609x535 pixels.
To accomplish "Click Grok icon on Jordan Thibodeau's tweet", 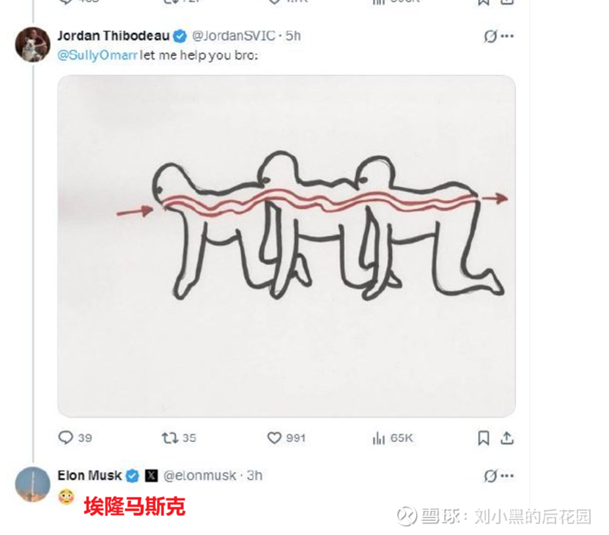I will (490, 36).
